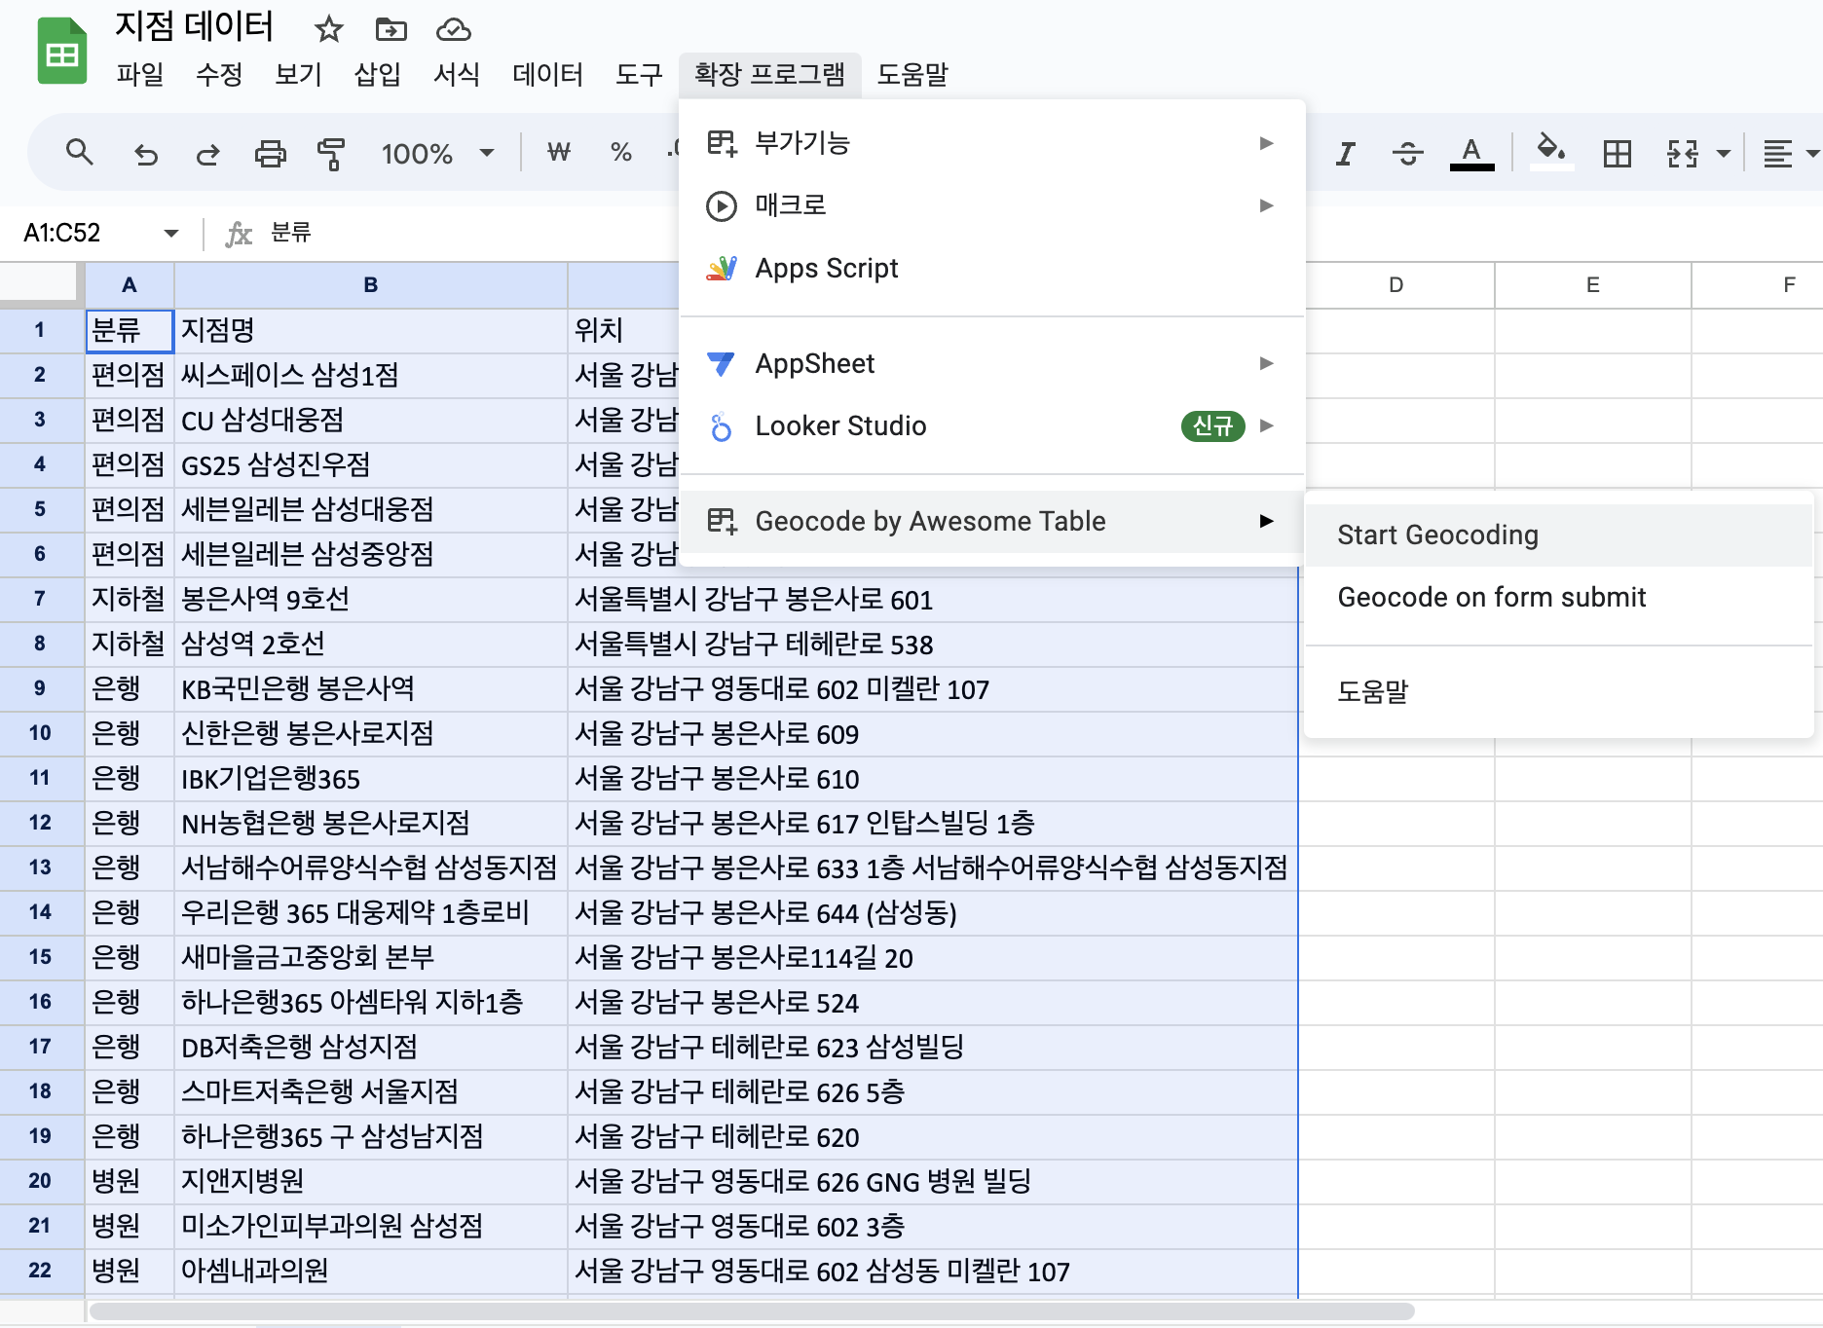
Task: Click the select-all corner box
Action: click(40, 284)
